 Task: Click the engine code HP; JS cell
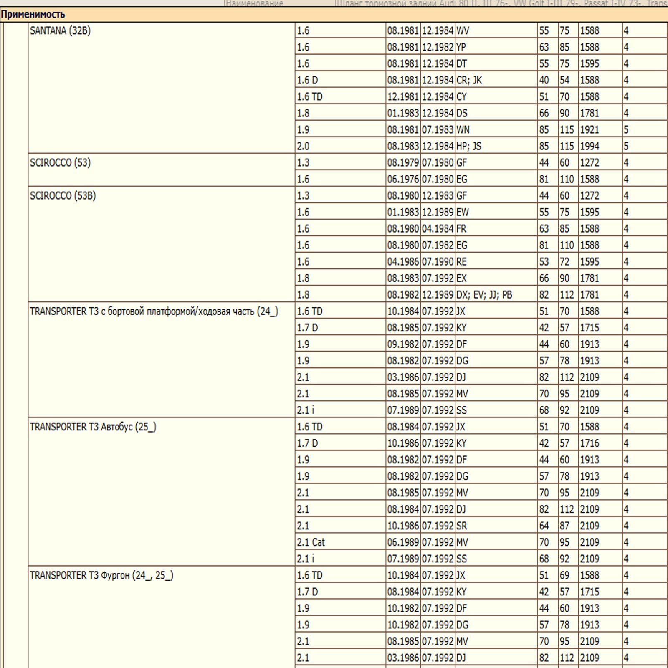[496, 146]
